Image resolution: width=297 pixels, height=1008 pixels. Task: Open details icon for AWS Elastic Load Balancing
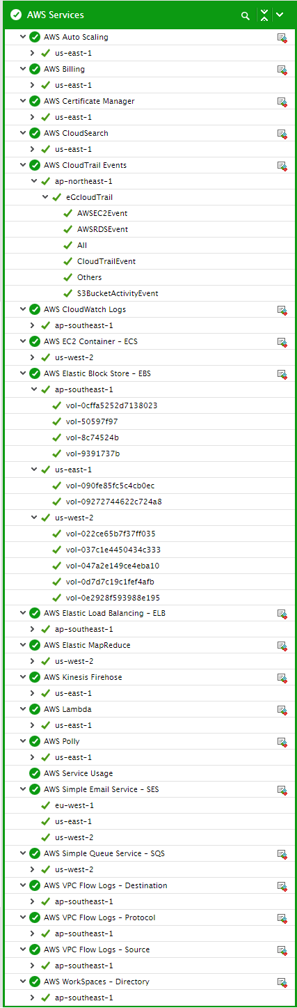(282, 614)
